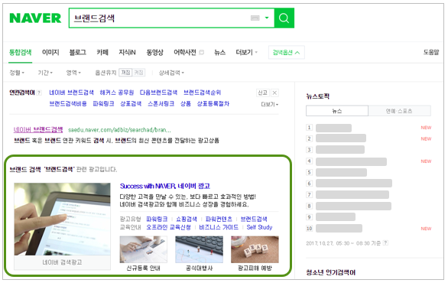Open the 네이버 브랜드검색 result title

[38, 130]
